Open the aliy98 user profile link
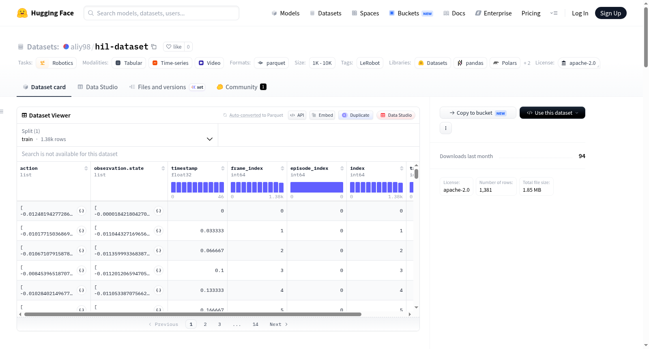 80,47
